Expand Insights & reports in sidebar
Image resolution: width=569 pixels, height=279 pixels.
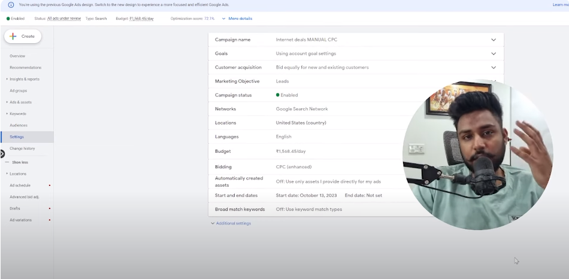click(24, 79)
